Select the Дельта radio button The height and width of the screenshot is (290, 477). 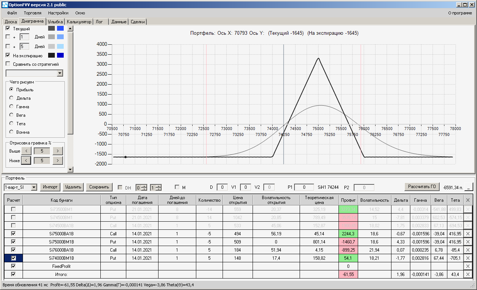11,98
